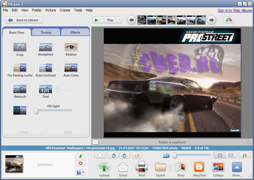
Task: Choose the Retouch tool
Action: 20,89
